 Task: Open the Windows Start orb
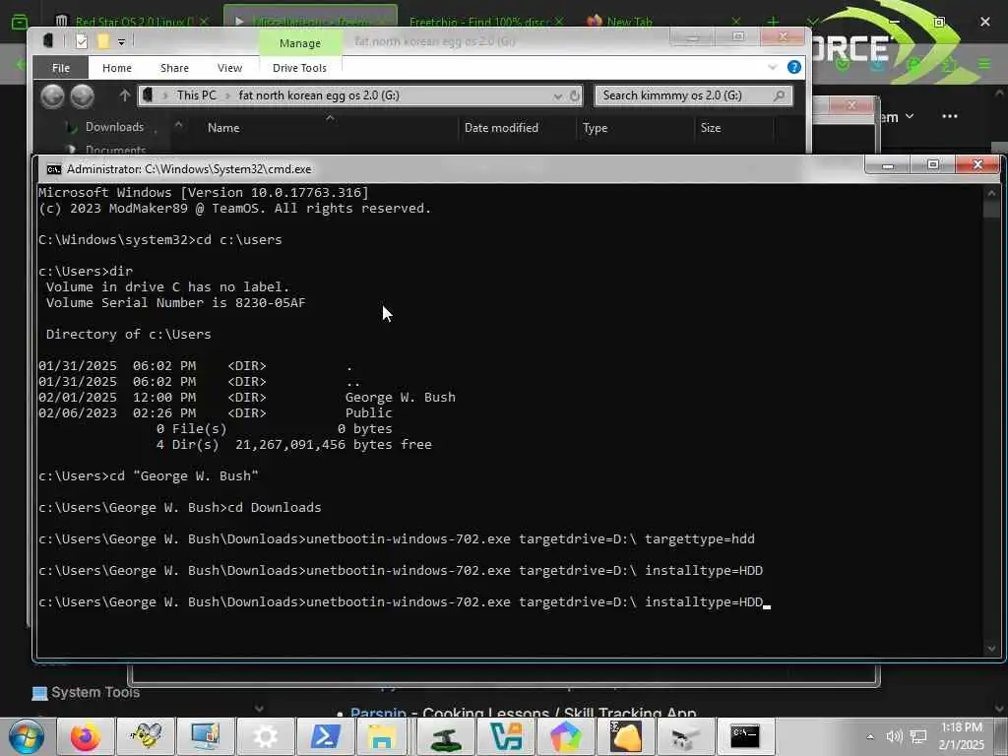tap(27, 736)
